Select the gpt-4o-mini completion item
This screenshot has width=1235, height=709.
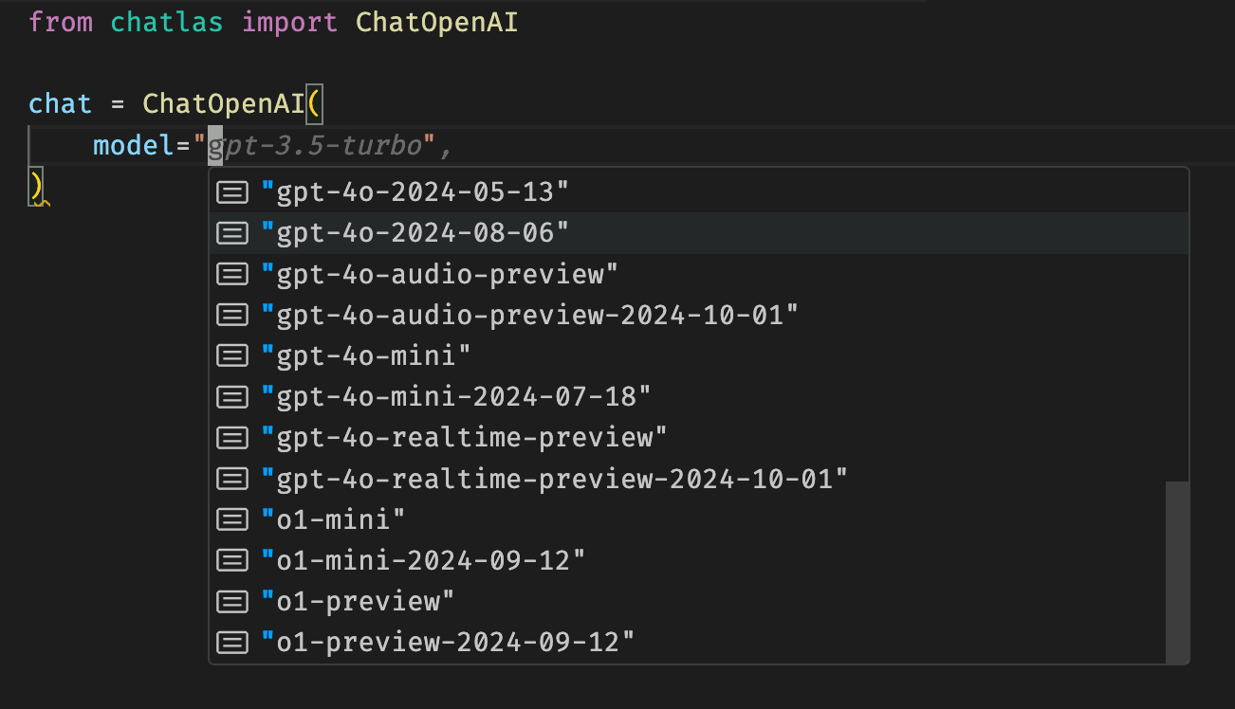[368, 354]
